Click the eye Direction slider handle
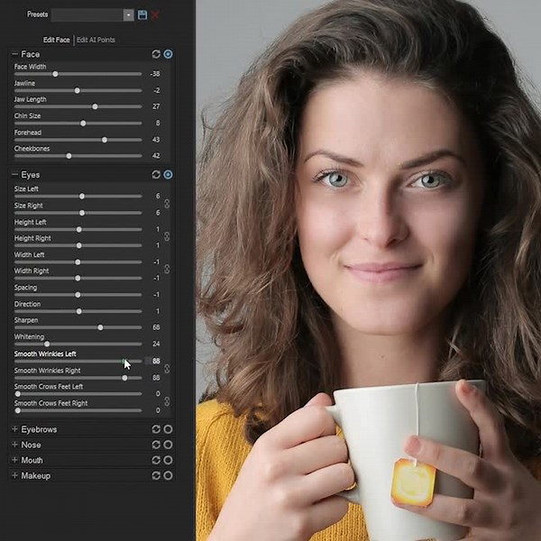The image size is (541, 541). tap(79, 311)
